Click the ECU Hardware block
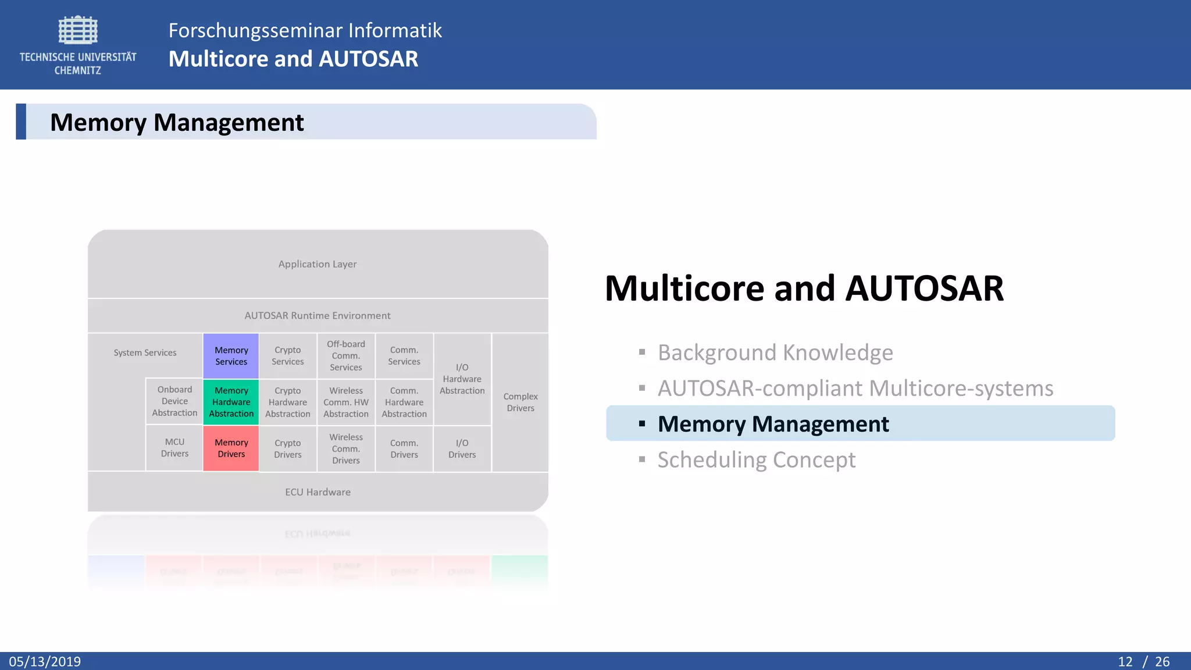This screenshot has height=670, width=1191. pyautogui.click(x=318, y=492)
